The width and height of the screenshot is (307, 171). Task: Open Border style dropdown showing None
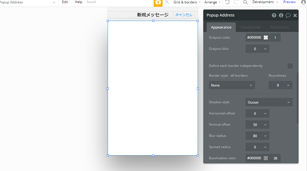[x=232, y=85]
